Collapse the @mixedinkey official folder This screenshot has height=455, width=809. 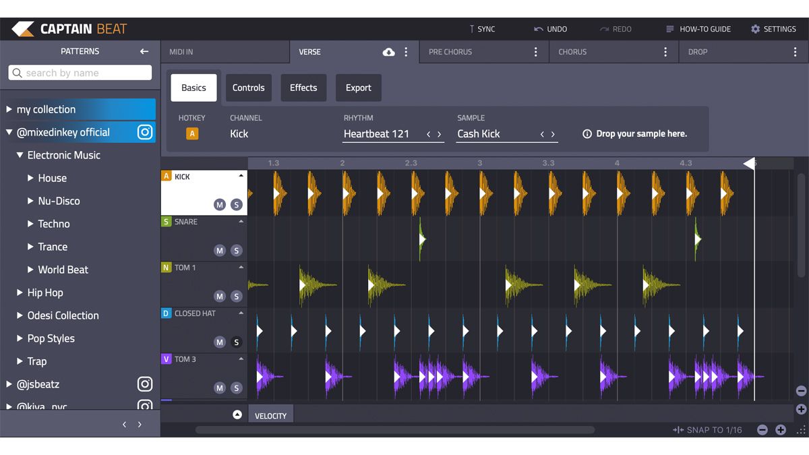[x=9, y=132]
